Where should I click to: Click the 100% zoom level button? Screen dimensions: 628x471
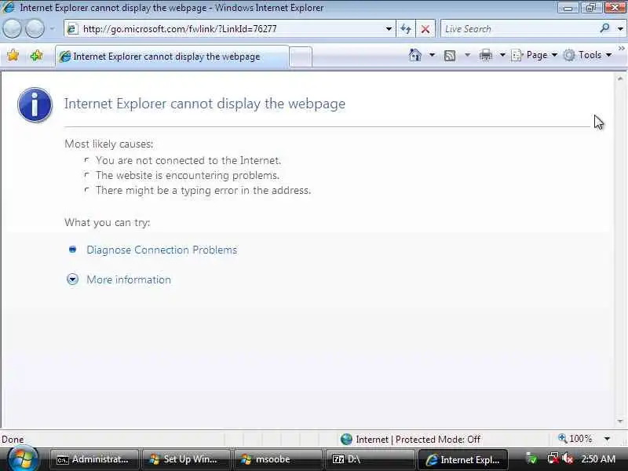pos(575,439)
